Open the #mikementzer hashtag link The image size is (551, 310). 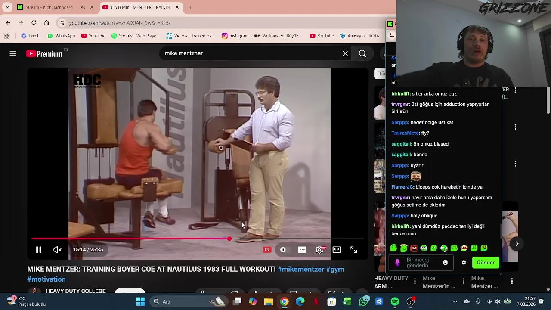[x=301, y=269]
